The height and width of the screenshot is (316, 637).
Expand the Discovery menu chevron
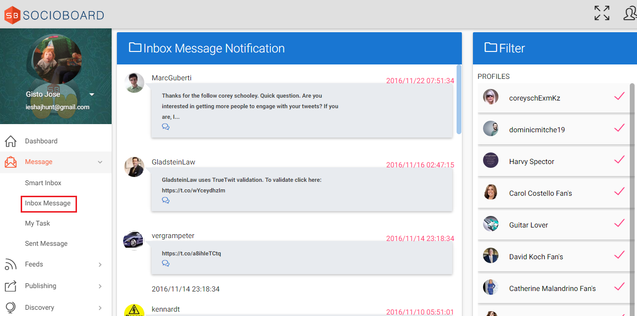(x=100, y=308)
